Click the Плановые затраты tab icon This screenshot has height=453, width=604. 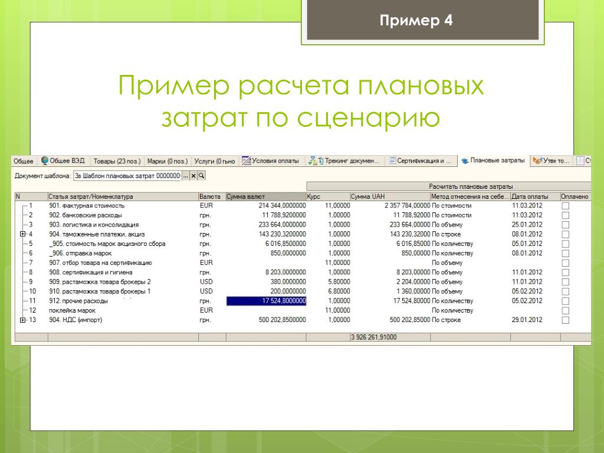tap(465, 160)
